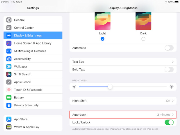The width and height of the screenshot is (180, 135).
Task: Tap the App Store icon
Action: point(9,119)
